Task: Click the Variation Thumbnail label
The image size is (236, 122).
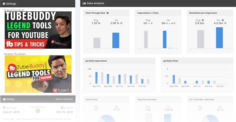Action: click(14, 54)
